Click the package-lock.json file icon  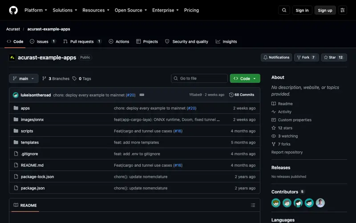[16, 176]
